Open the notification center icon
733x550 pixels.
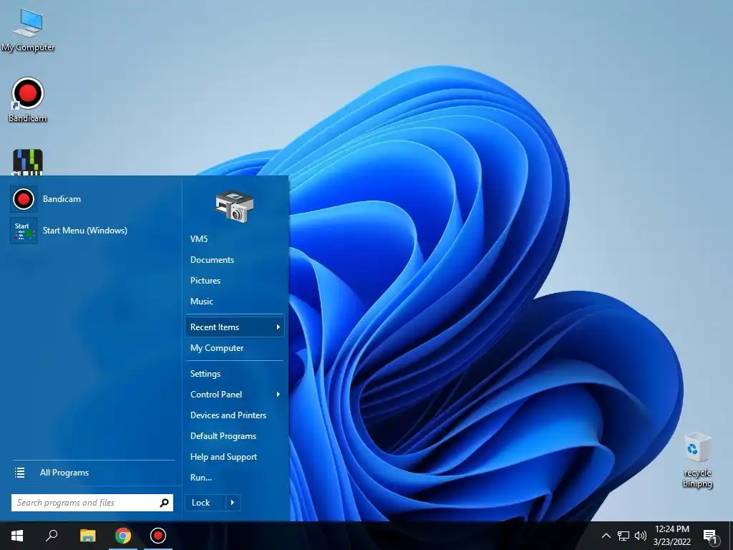tap(710, 536)
